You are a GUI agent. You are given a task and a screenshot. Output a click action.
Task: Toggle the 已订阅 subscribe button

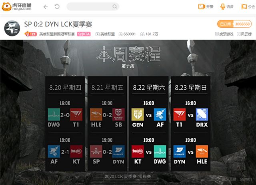coord(225,24)
